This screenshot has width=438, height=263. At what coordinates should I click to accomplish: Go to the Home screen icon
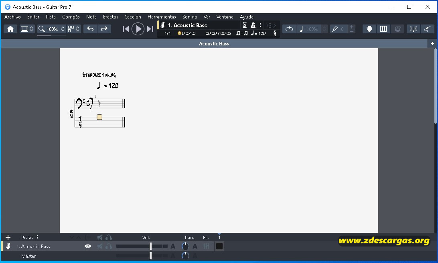point(10,29)
